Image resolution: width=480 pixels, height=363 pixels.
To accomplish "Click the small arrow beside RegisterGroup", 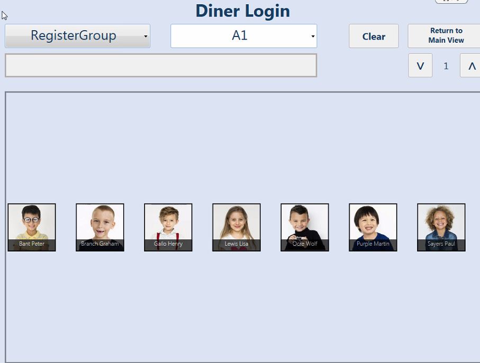I will coord(146,36).
